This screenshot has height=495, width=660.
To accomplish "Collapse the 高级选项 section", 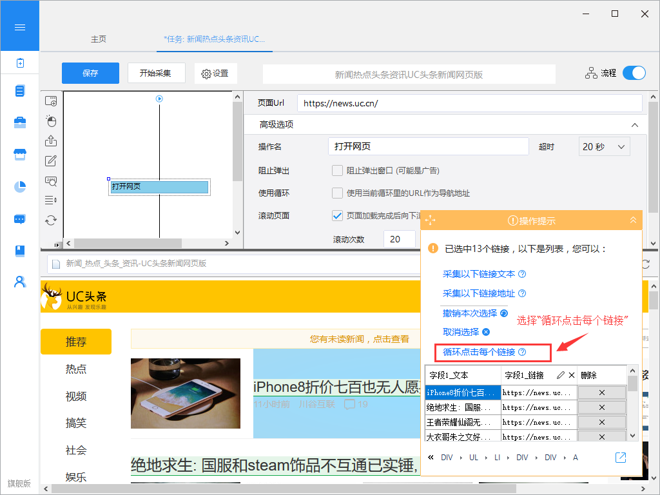I will pos(635,125).
